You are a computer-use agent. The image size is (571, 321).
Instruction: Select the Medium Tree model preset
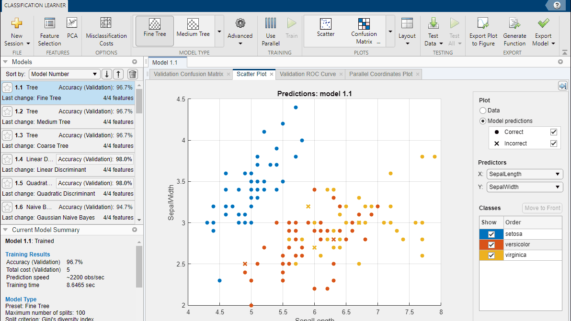point(193,30)
